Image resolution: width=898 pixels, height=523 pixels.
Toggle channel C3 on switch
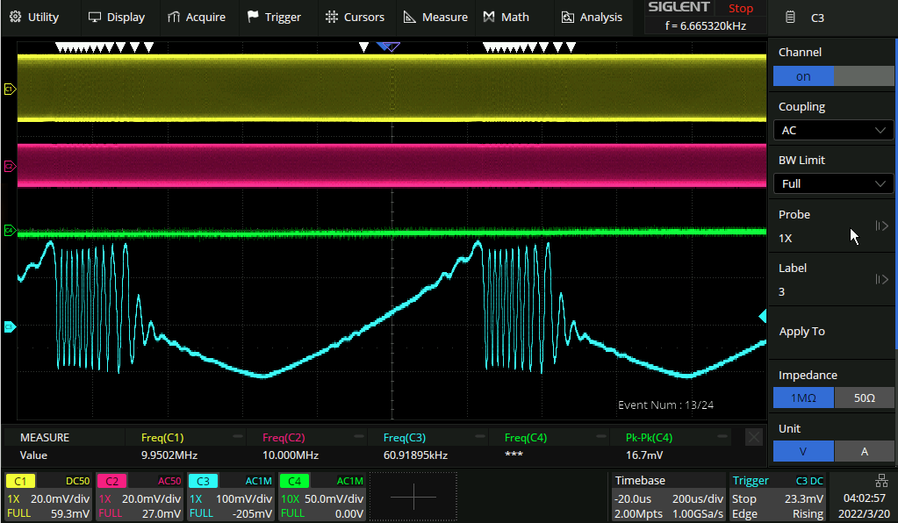(x=833, y=76)
